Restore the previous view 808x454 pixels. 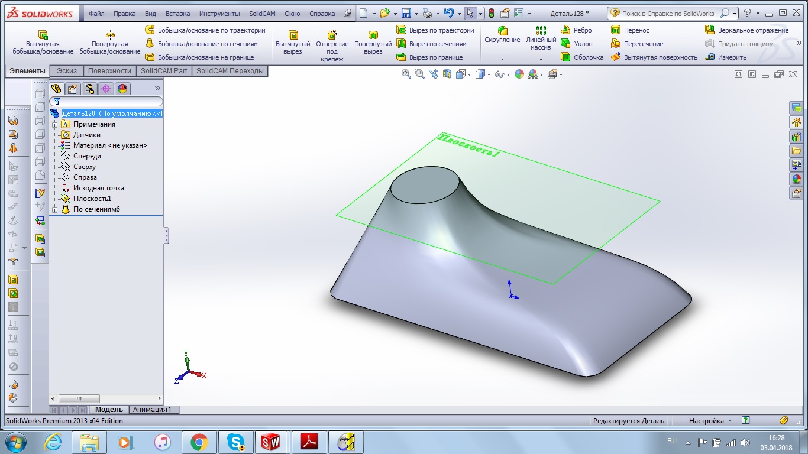coord(434,74)
